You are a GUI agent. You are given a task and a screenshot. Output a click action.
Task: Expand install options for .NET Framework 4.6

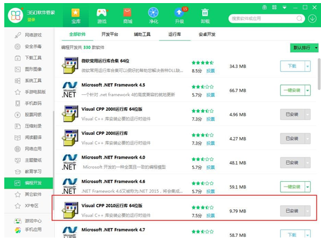tap(308, 187)
